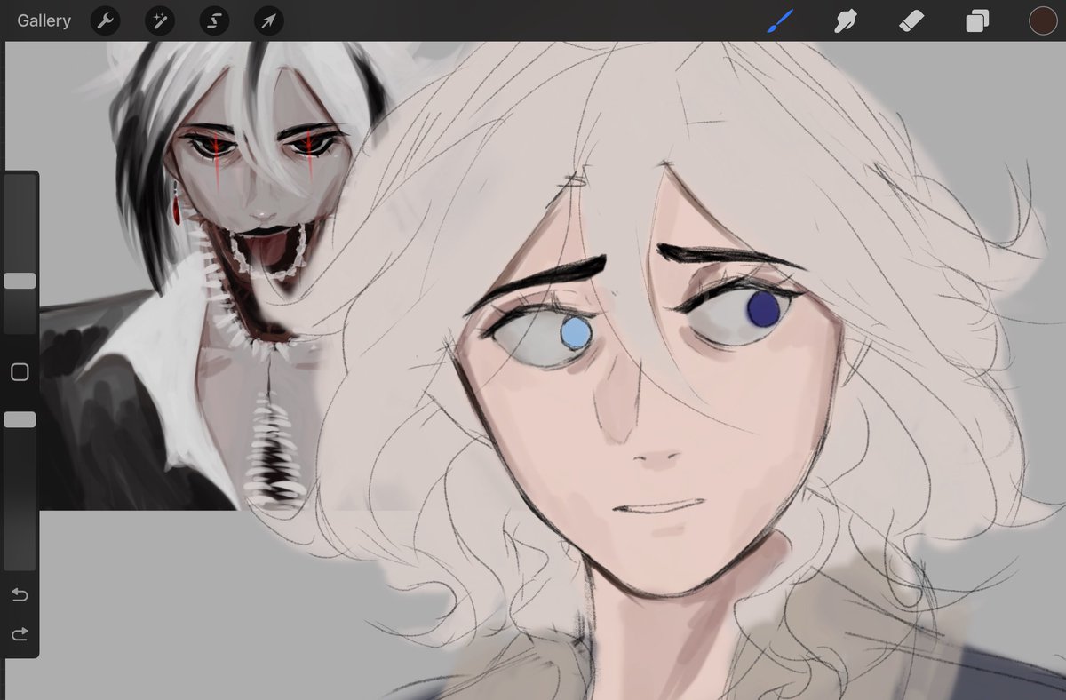This screenshot has height=700, width=1066.
Task: Undo the last stroke
Action: [x=20, y=594]
